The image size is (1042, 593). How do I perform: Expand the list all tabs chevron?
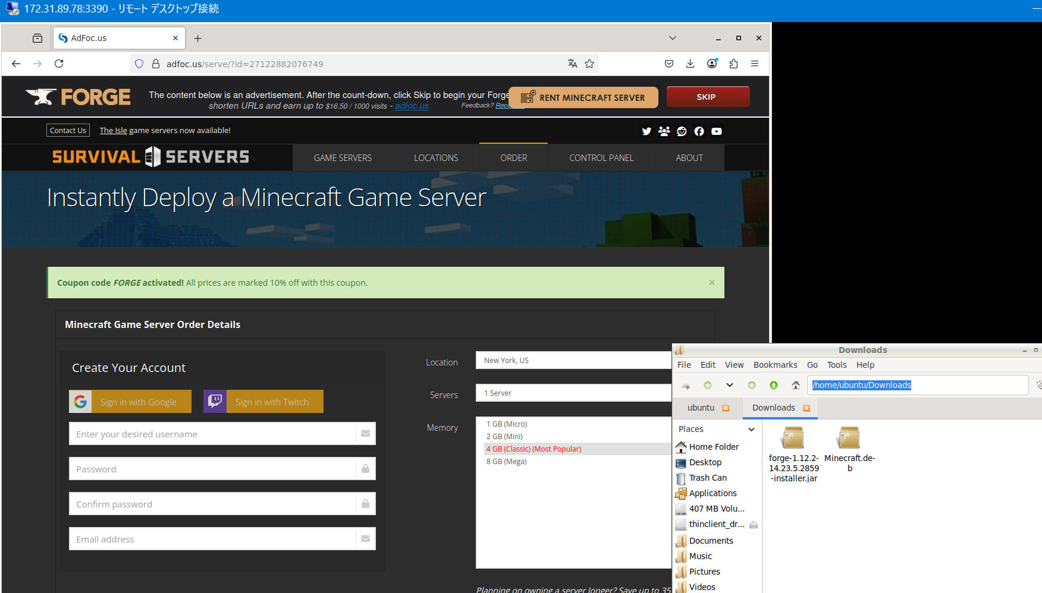[x=673, y=38]
